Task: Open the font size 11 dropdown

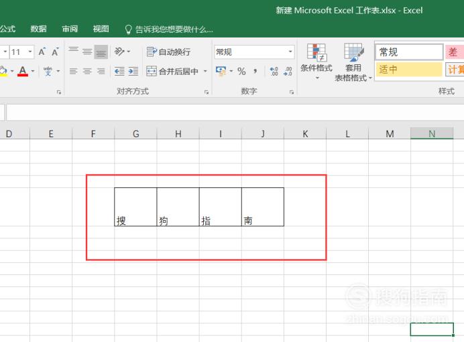Action: [x=30, y=52]
